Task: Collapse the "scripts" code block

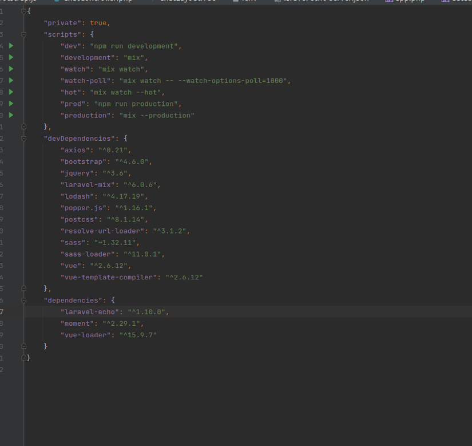Action: [23, 34]
